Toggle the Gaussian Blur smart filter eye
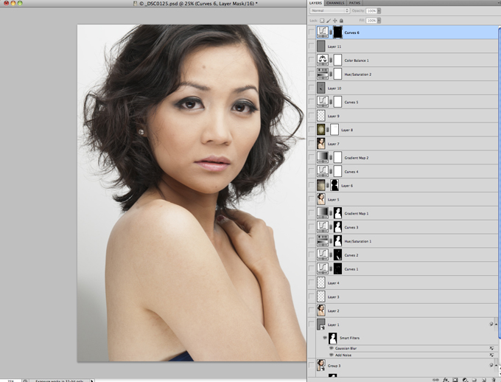 coord(330,347)
